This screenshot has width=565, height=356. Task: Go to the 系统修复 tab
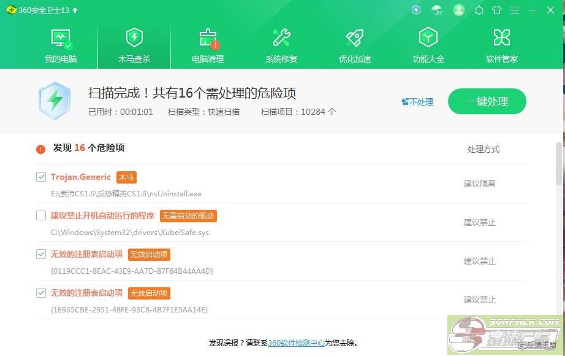point(281,46)
